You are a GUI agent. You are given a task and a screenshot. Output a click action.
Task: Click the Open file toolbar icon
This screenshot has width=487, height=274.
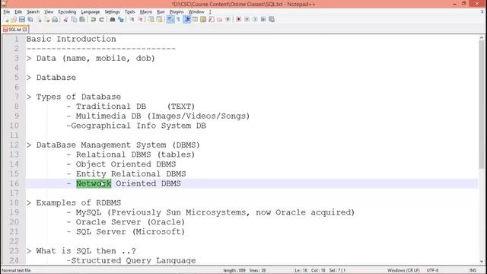click(14, 19)
